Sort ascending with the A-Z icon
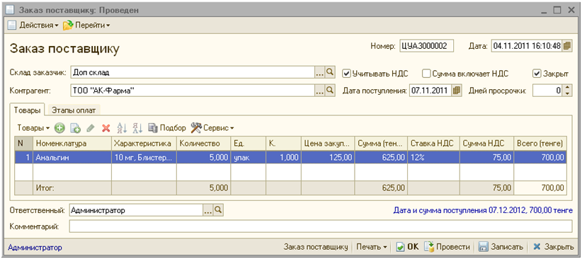This screenshot has height=259, width=582. click(x=122, y=128)
